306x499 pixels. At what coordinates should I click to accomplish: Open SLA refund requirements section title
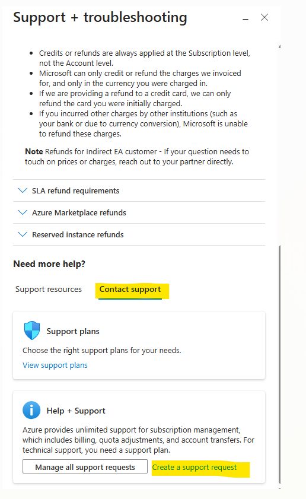point(76,190)
